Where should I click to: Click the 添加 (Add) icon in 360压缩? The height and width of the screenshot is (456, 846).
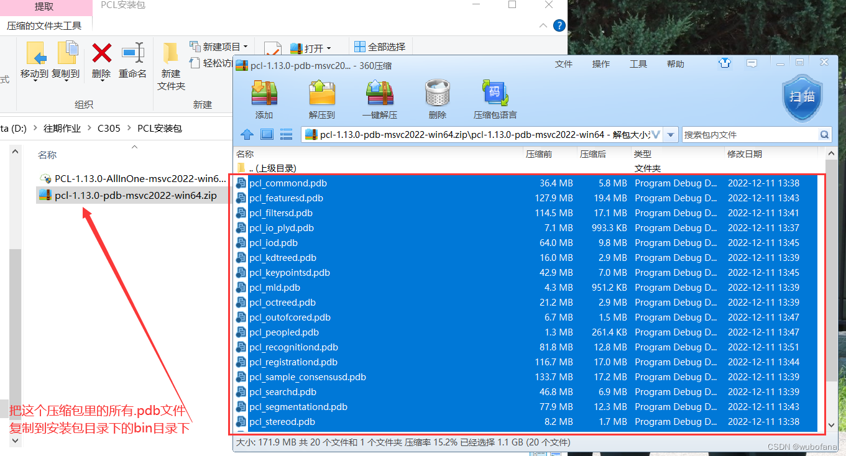[264, 94]
